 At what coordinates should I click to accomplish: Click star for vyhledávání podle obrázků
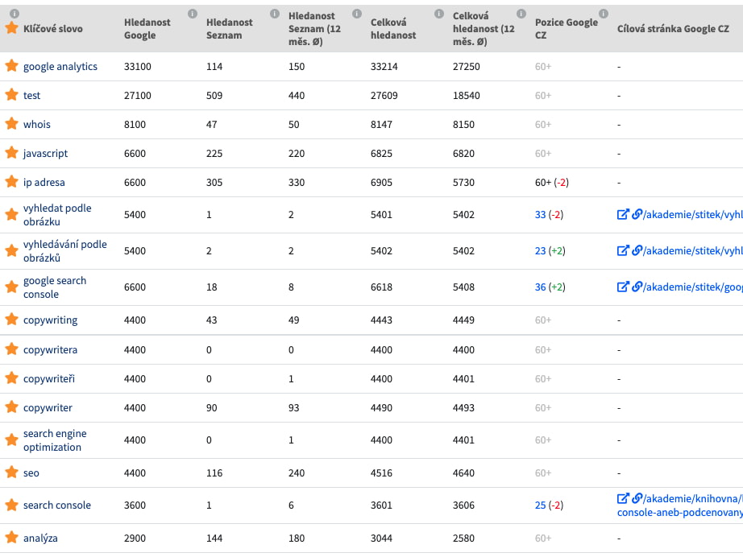[x=11, y=250]
